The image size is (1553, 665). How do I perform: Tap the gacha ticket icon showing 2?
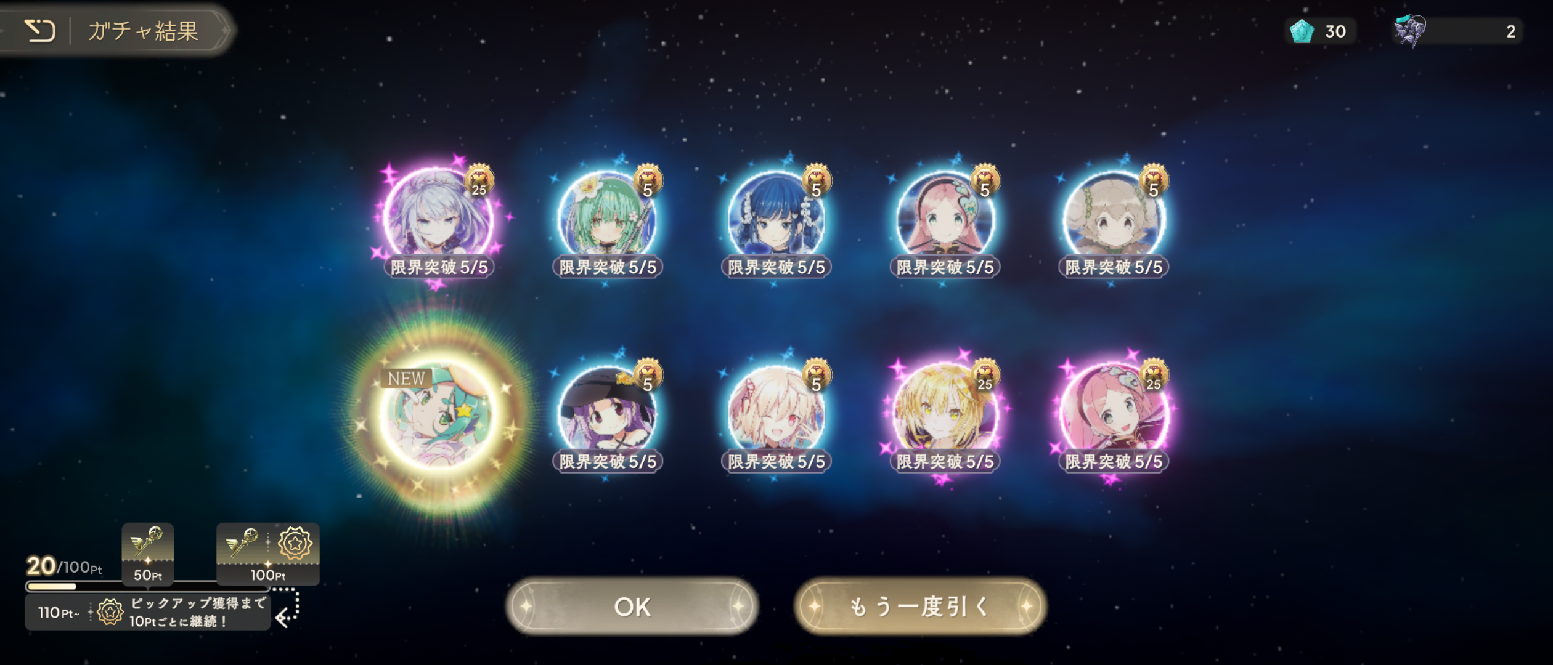click(x=1410, y=31)
